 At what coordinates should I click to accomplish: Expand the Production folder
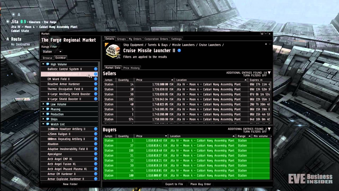[43, 114]
